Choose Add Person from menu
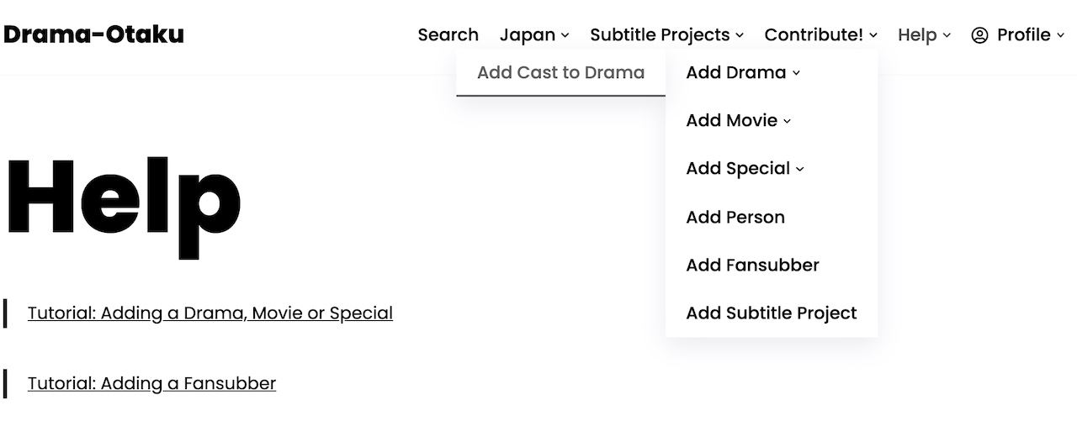 coord(735,217)
